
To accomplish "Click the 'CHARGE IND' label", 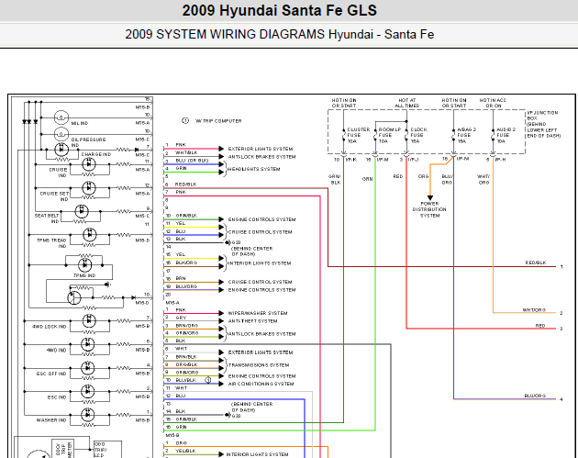I will pos(96,154).
